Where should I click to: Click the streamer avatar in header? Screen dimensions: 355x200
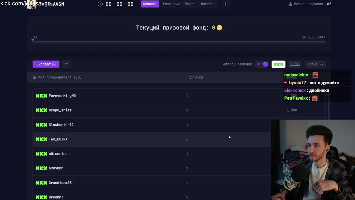[x=31, y=4]
